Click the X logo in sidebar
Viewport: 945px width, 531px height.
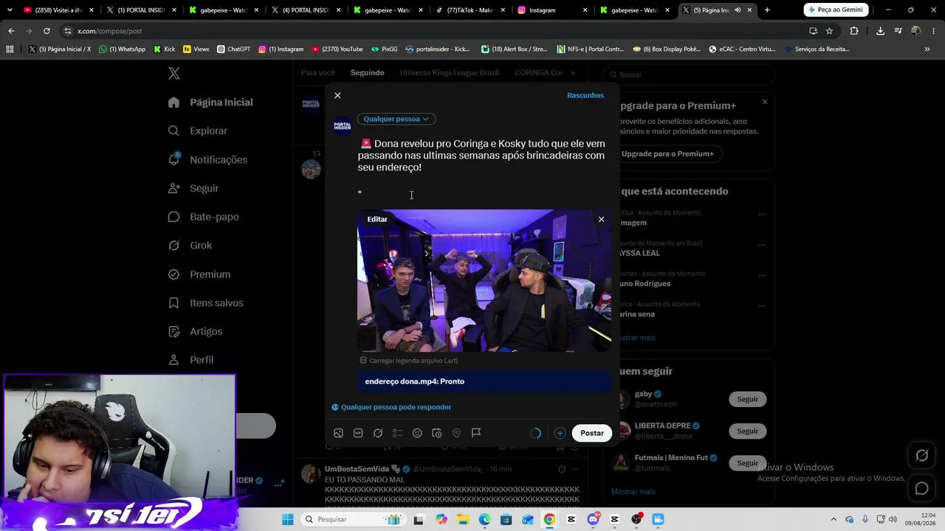pos(174,73)
